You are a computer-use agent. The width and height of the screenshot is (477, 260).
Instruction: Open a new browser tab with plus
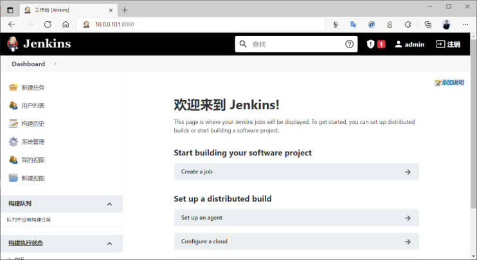pos(125,10)
